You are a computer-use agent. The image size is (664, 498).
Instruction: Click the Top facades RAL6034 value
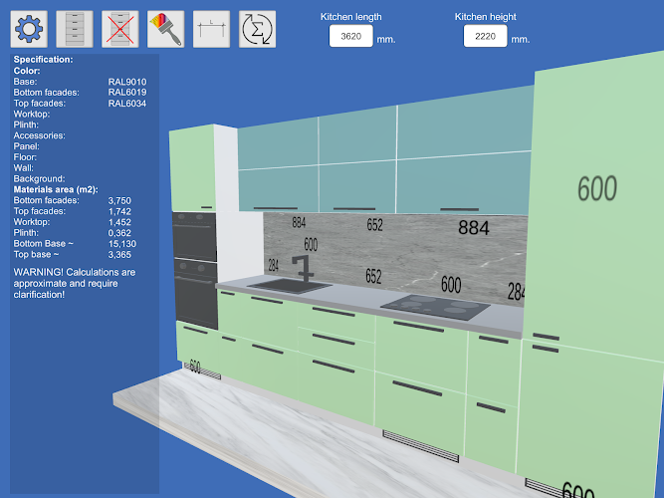127,103
